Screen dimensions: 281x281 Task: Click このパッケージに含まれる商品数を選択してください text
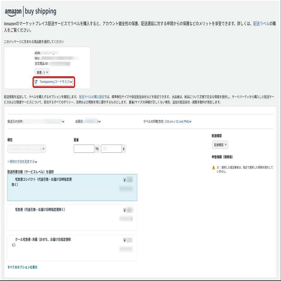(34, 42)
